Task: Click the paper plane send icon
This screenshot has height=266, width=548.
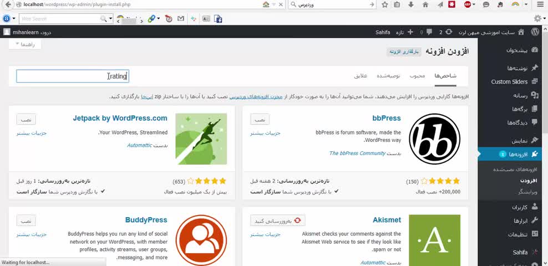Action: pyautogui.click(x=440, y=4)
